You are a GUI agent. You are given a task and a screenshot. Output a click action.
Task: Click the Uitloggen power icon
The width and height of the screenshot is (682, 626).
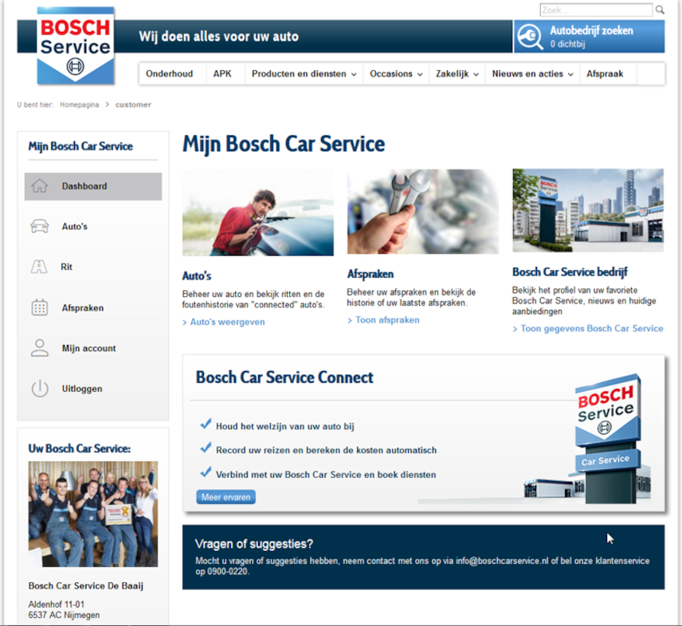point(40,388)
